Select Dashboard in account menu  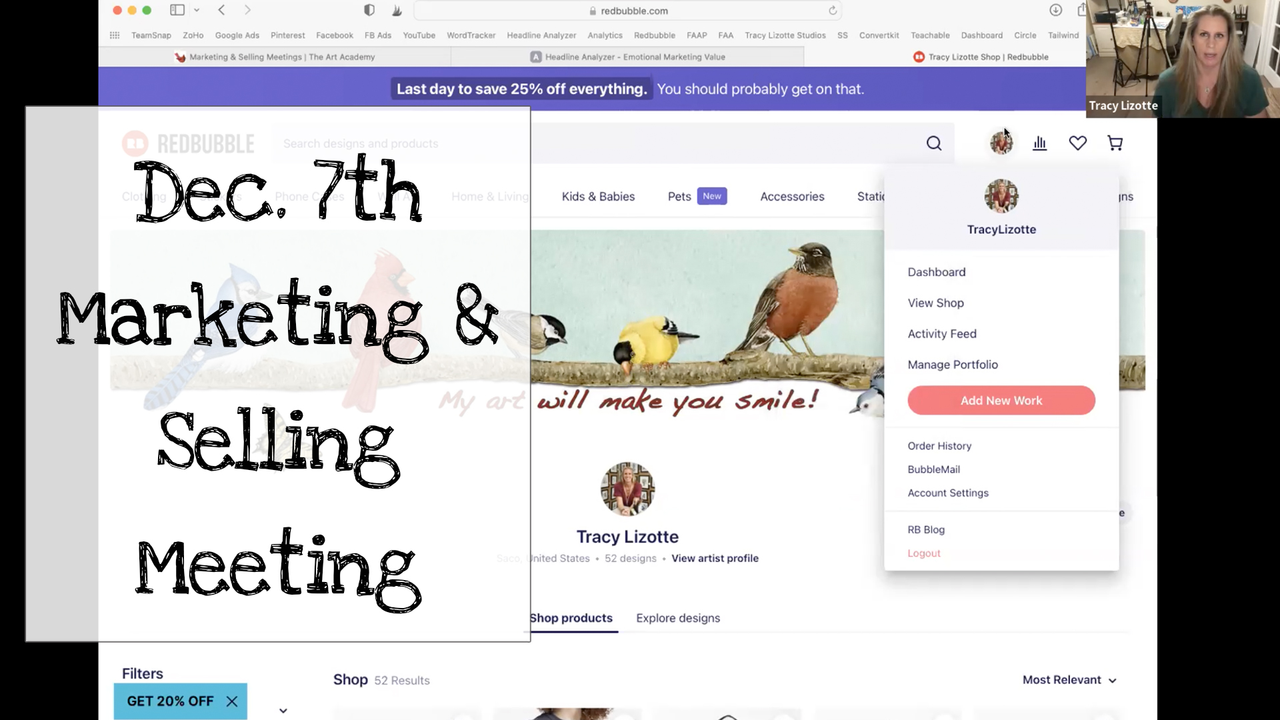[x=936, y=272]
